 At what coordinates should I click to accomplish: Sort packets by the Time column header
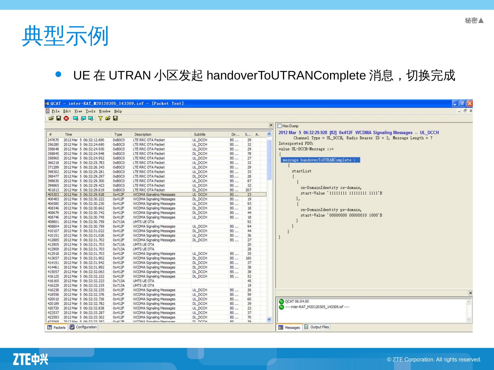[86, 134]
